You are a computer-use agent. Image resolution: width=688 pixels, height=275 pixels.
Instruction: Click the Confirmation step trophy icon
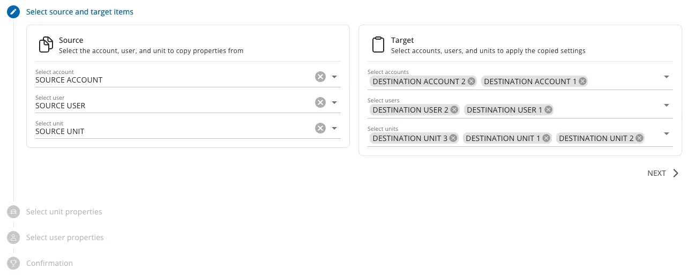[13, 263]
